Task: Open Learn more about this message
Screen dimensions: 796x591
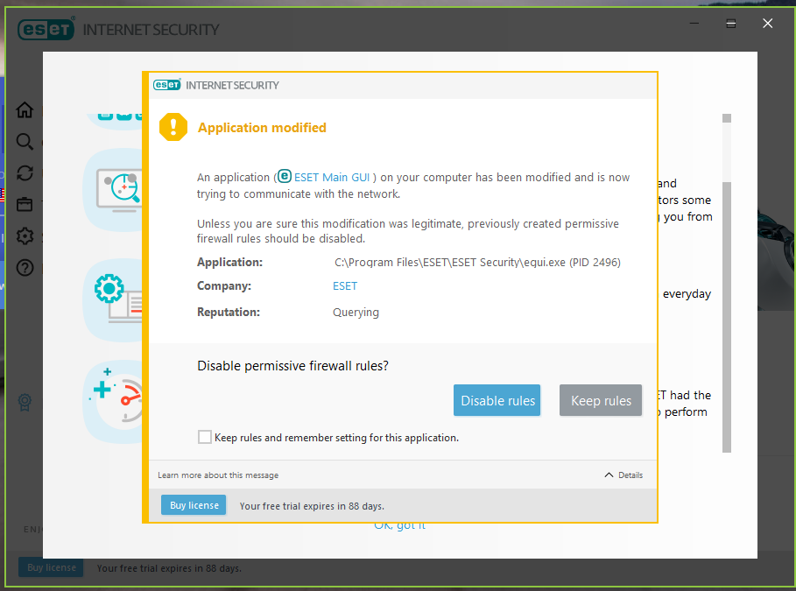Action: [218, 475]
